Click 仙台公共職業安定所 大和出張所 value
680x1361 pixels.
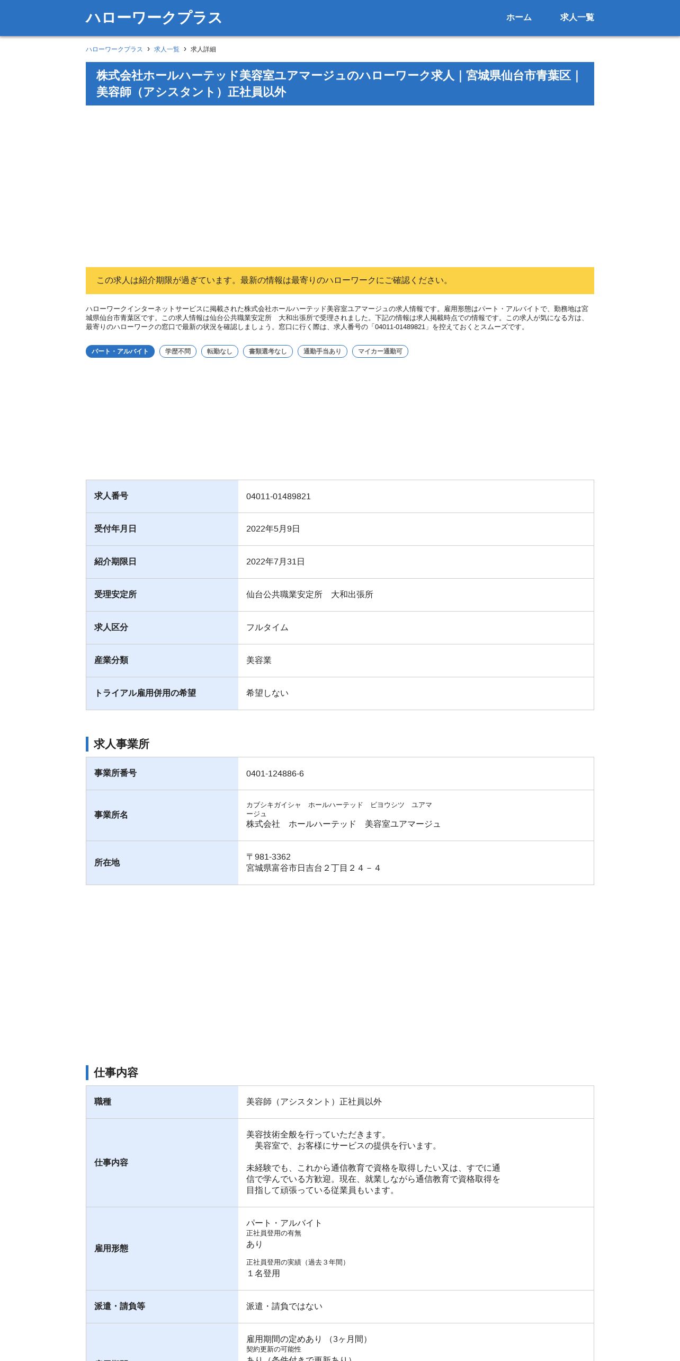tap(310, 595)
